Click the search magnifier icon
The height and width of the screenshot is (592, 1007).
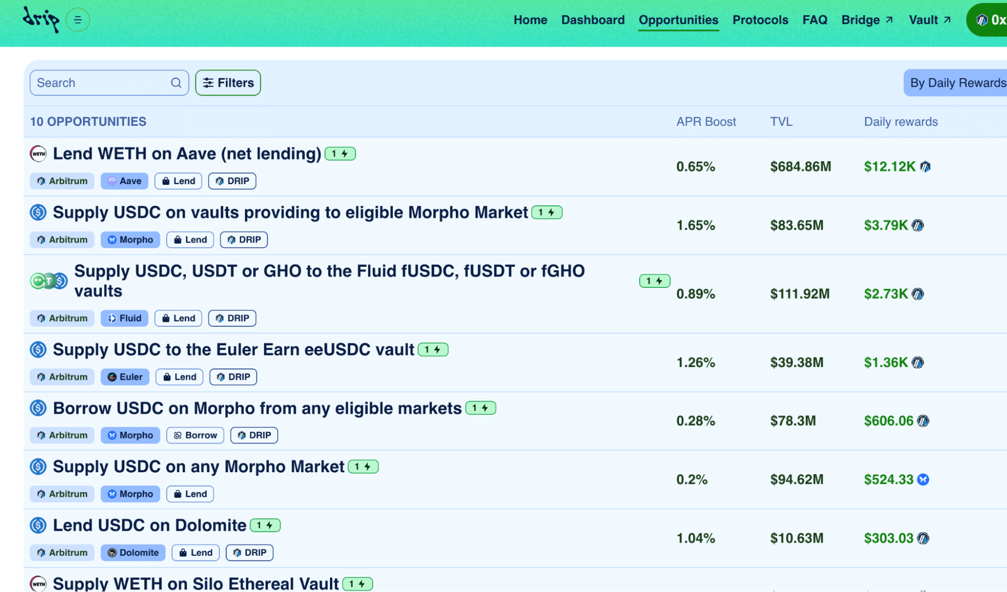(176, 83)
